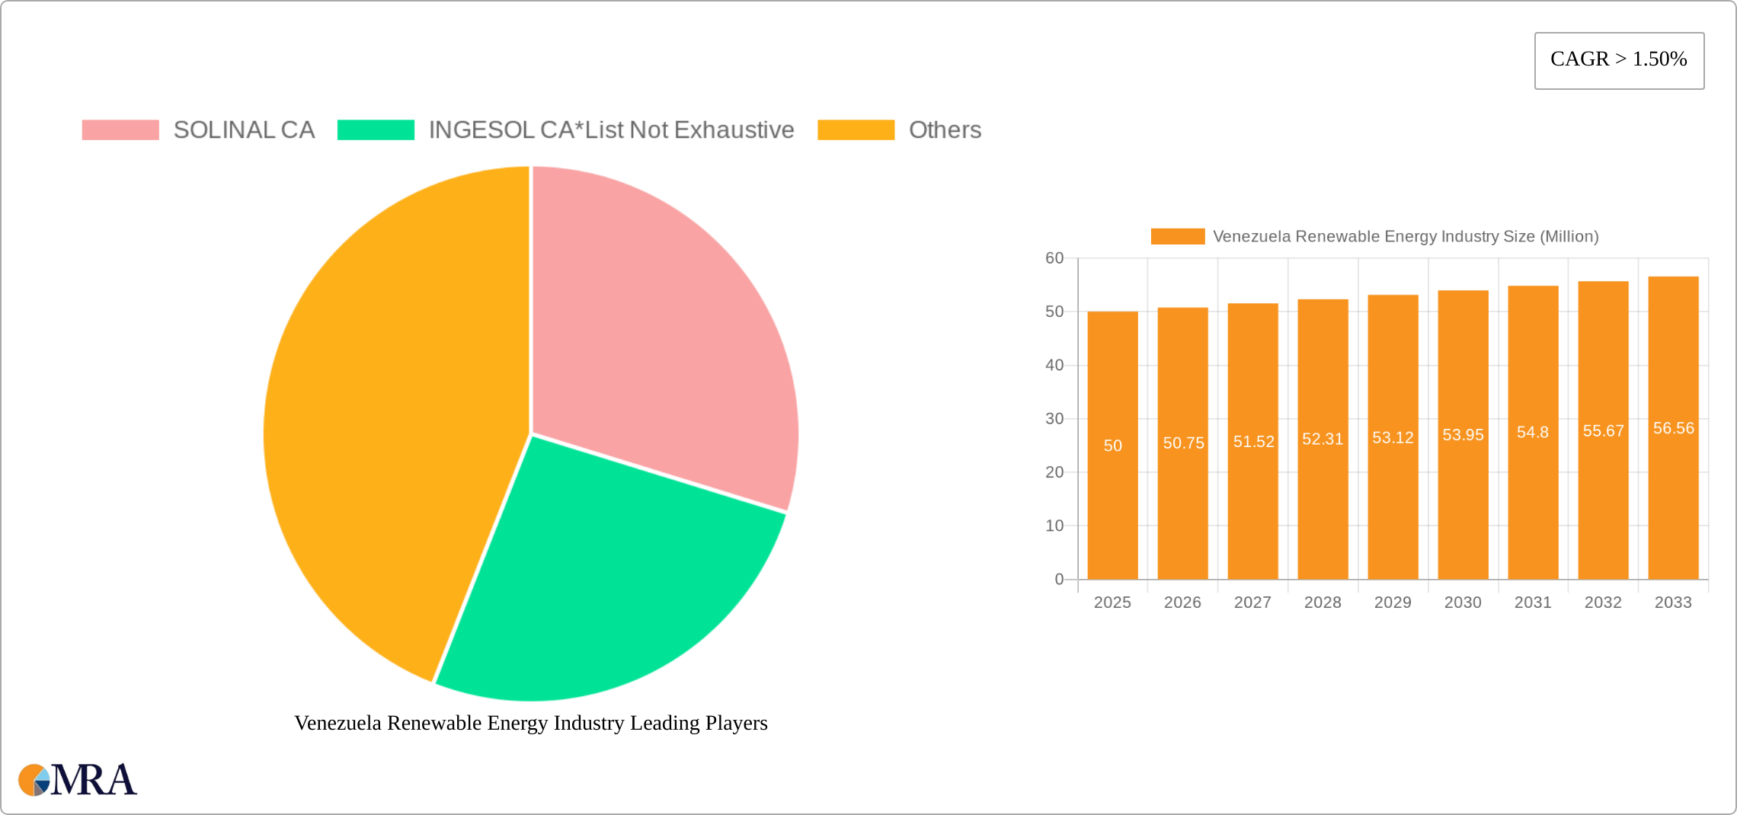Screen dimensions: 1737x815
Task: Toggle the SOLINAL CA legend label
Action: click(244, 130)
